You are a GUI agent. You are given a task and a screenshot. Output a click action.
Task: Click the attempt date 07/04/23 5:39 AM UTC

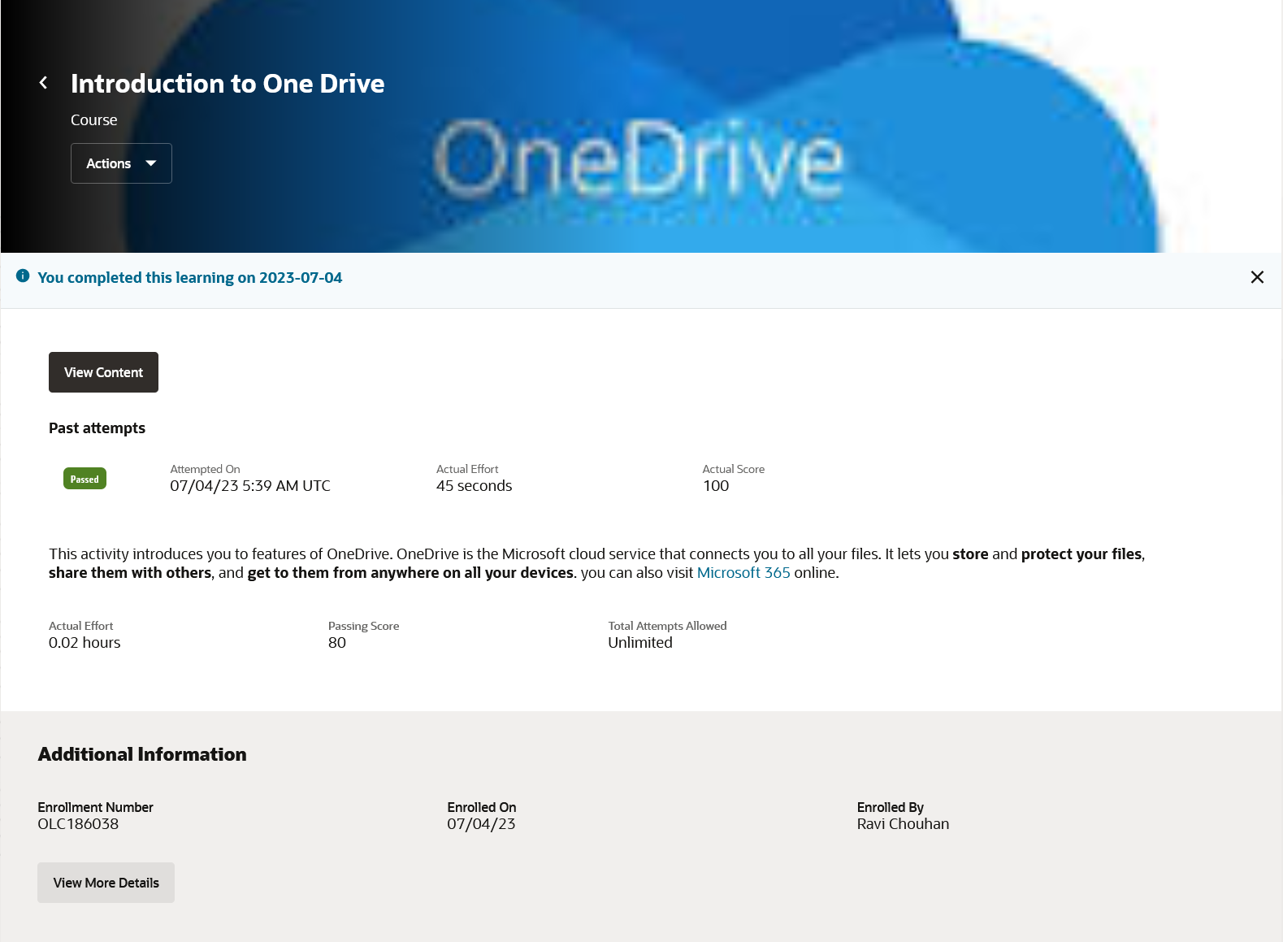250,486
